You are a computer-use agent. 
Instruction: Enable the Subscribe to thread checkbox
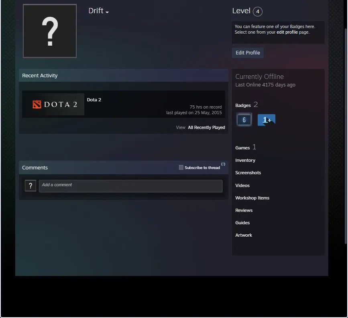[181, 167]
